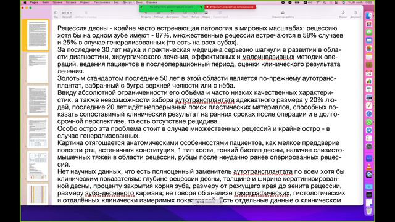Select the fourth page thumbnail

(38, 133)
